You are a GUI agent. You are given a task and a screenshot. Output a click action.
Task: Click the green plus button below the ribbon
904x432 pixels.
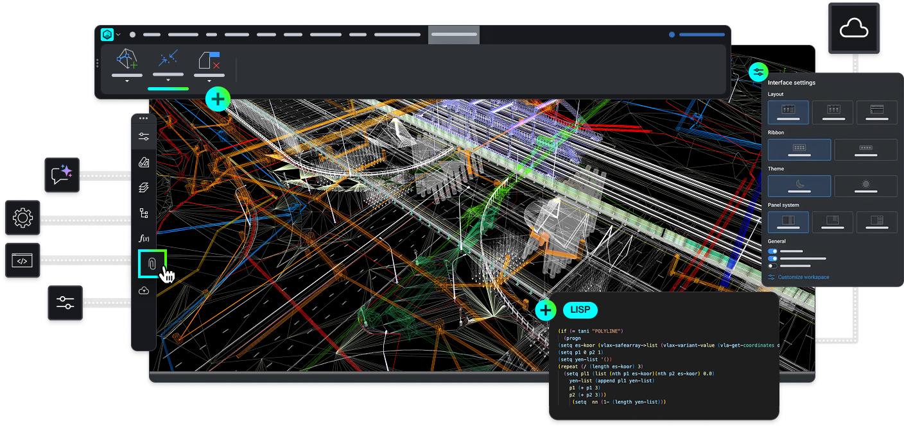[x=218, y=99]
